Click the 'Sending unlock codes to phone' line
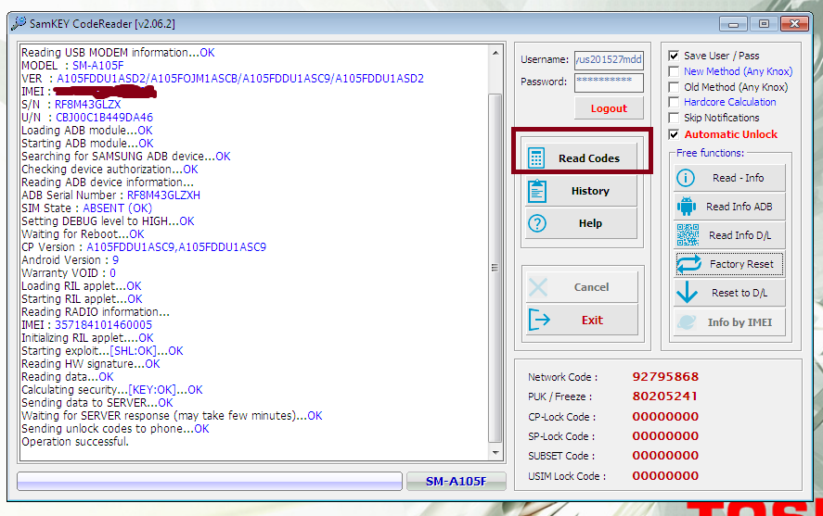The height and width of the screenshot is (516, 823). click(115, 429)
